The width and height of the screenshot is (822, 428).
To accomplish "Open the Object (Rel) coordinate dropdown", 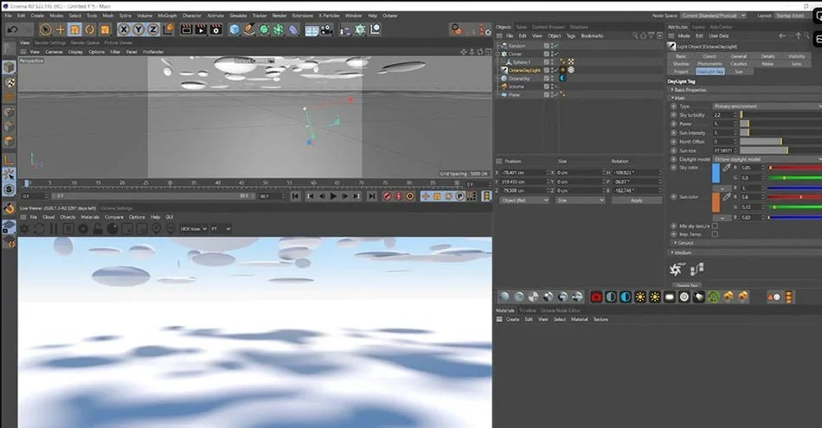I will (x=524, y=200).
